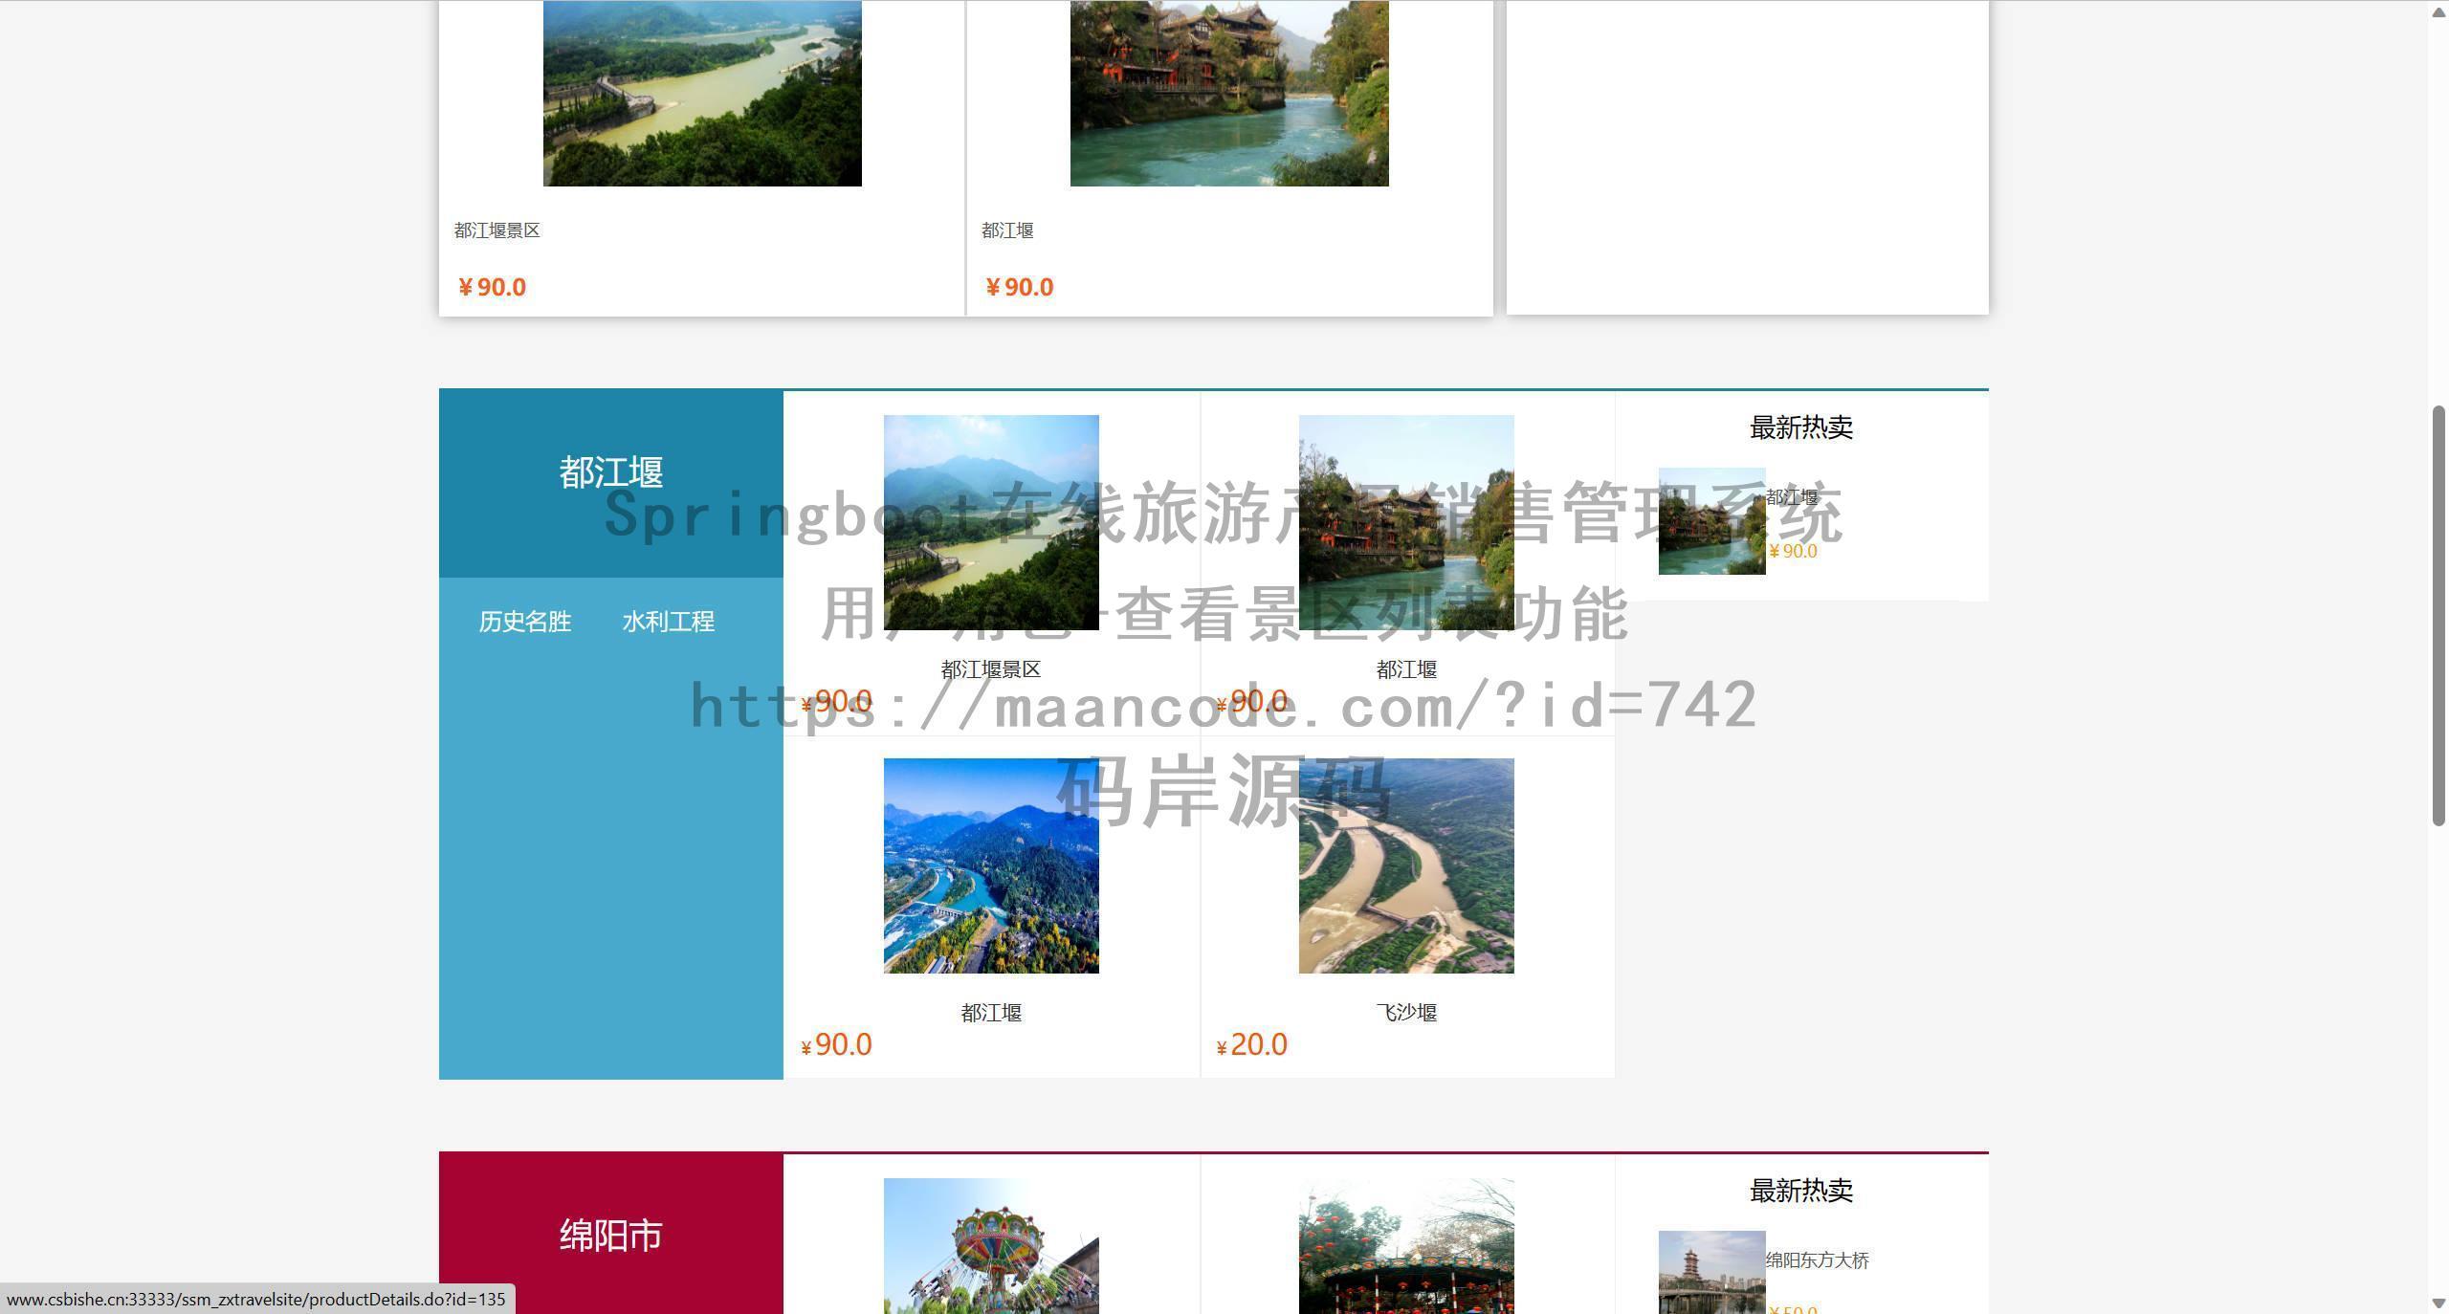
Task: Open the red lantern carousel image
Action: (x=1406, y=1246)
